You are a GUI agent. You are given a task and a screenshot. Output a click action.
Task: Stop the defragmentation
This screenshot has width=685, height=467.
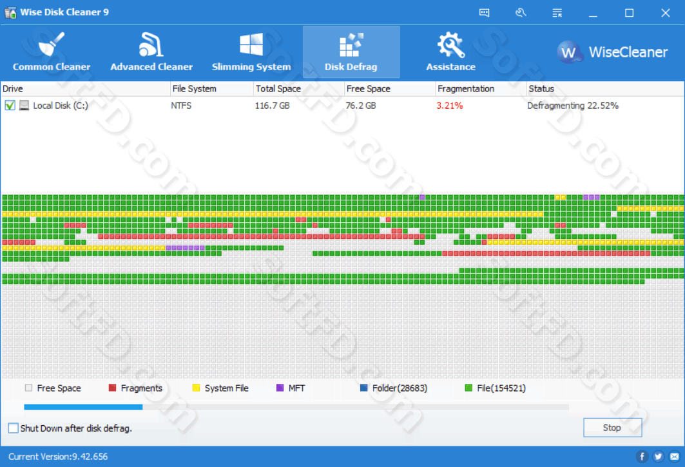click(612, 428)
